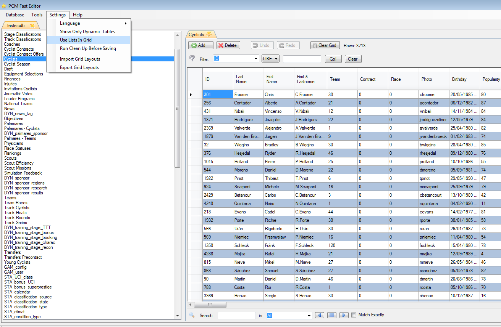Open the filter column ID dropdown
The width and height of the screenshot is (501, 327).
tap(256, 59)
